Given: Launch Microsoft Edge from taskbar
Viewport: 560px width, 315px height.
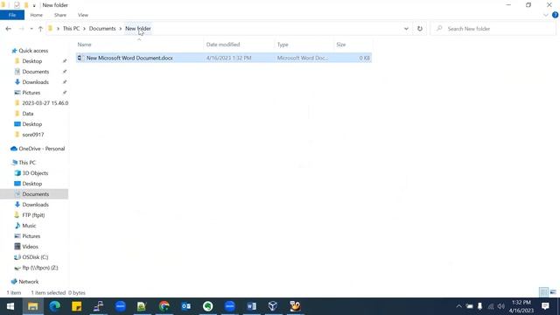Looking at the screenshot, I should coord(54,306).
